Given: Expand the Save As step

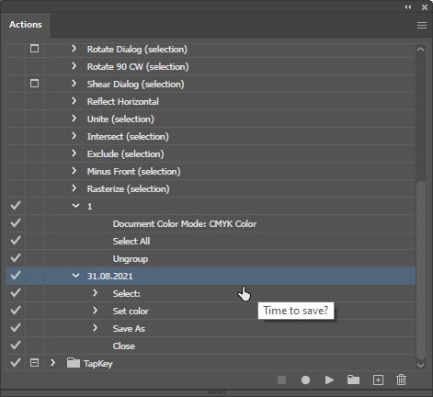Looking at the screenshot, I should click(95, 328).
